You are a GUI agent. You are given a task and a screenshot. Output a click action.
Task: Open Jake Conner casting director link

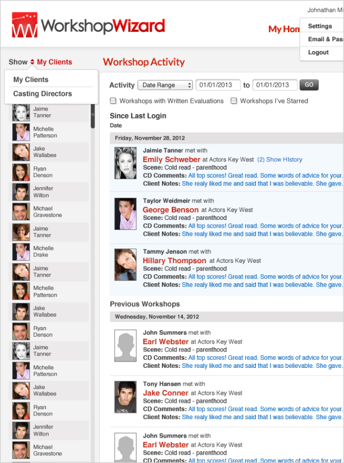coord(165,393)
